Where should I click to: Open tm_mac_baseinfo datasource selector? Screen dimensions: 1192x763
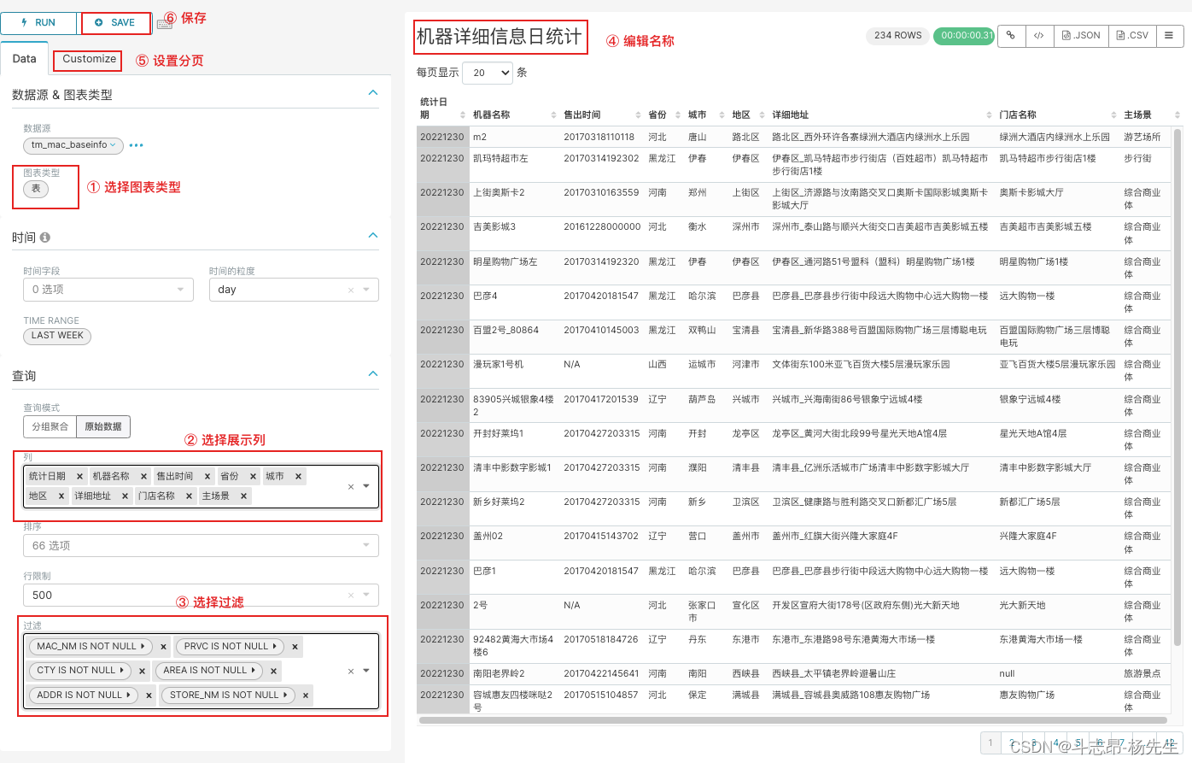tap(73, 145)
